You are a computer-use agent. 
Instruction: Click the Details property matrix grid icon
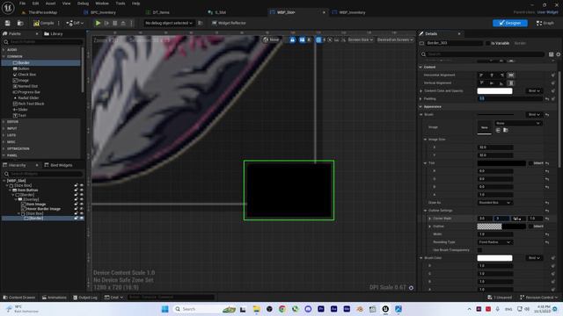[552, 54]
